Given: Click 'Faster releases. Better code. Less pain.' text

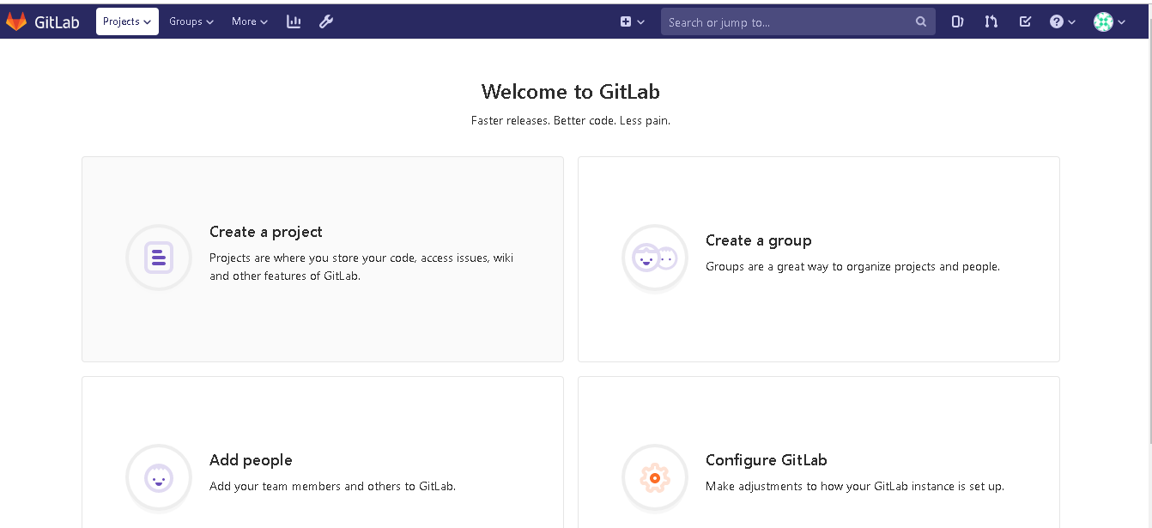Looking at the screenshot, I should click(571, 121).
